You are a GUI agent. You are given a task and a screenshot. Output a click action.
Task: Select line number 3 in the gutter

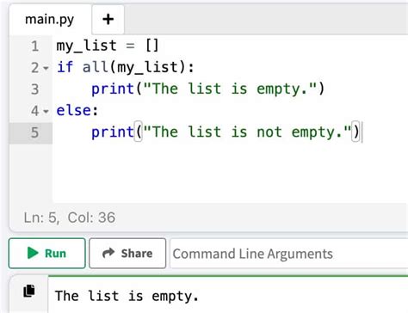pyautogui.click(x=35, y=89)
